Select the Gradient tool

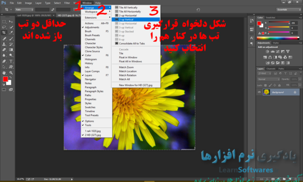coord(11,50)
